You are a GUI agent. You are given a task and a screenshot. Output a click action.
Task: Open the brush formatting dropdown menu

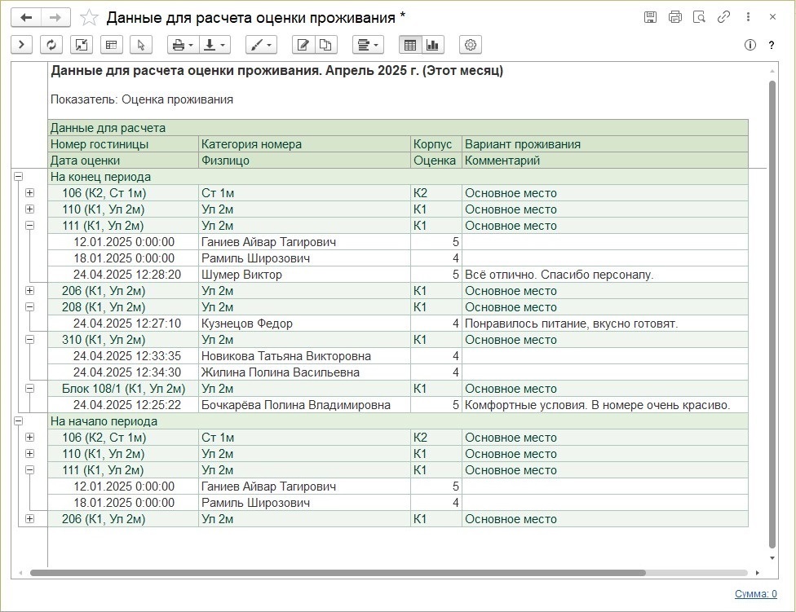coord(260,45)
